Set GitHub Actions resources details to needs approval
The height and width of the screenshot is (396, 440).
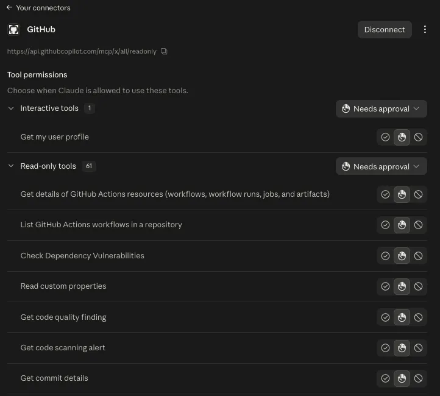(x=402, y=194)
